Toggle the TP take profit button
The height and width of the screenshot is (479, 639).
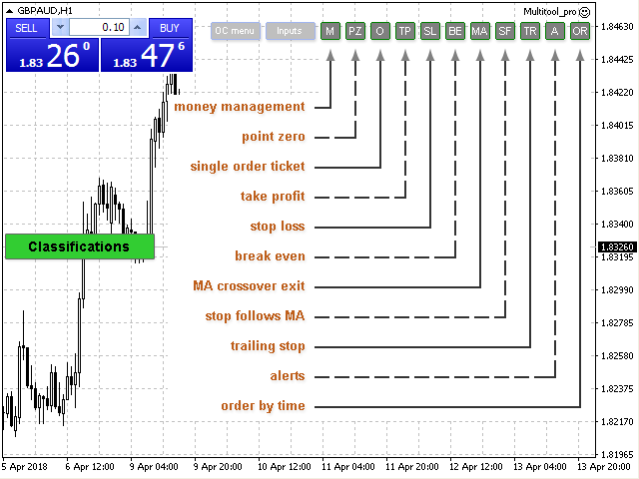[x=405, y=31]
